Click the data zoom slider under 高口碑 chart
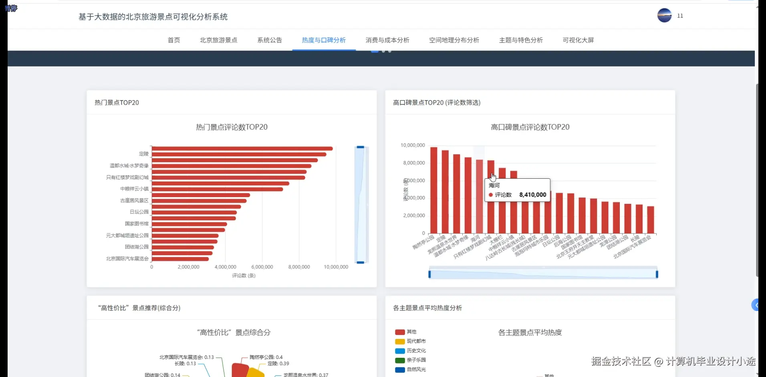Image resolution: width=766 pixels, height=377 pixels. click(x=543, y=273)
